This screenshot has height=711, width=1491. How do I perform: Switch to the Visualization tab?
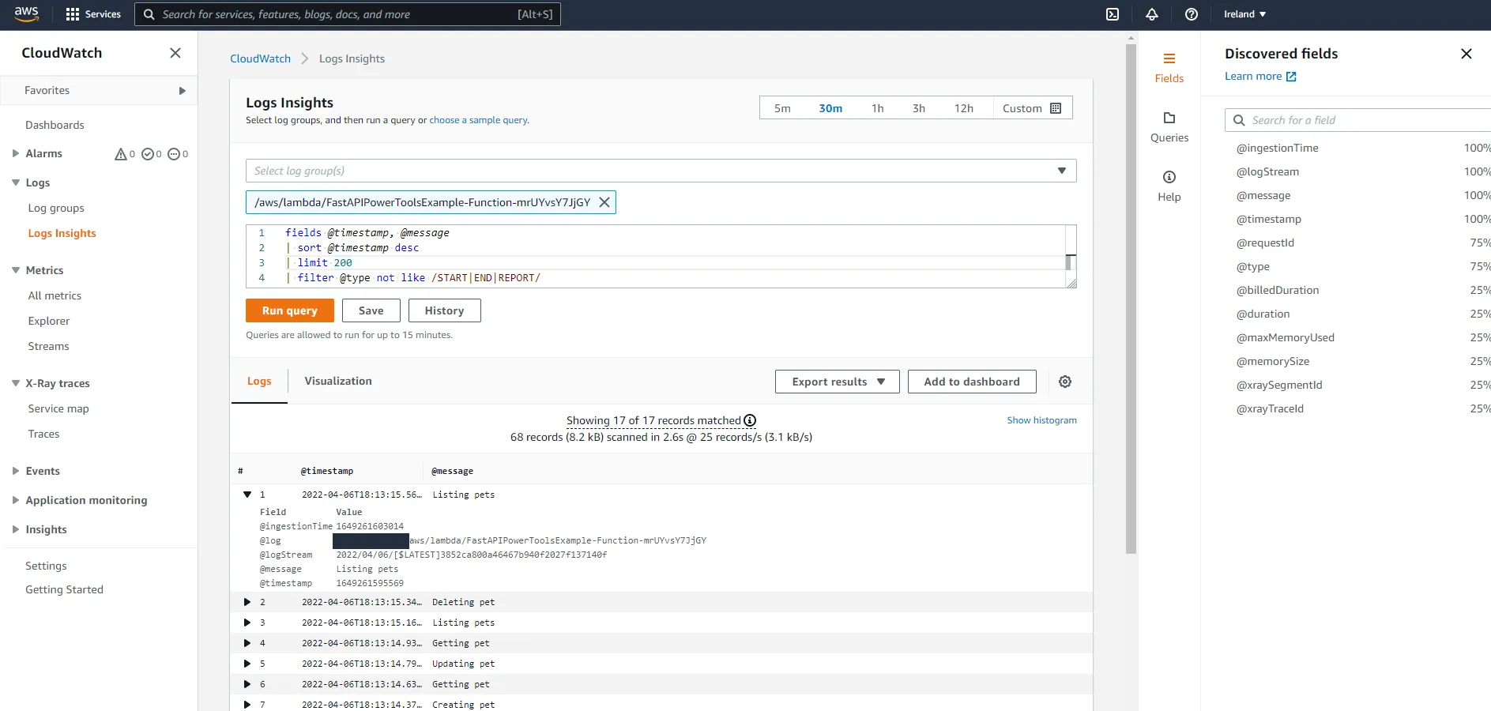click(337, 381)
